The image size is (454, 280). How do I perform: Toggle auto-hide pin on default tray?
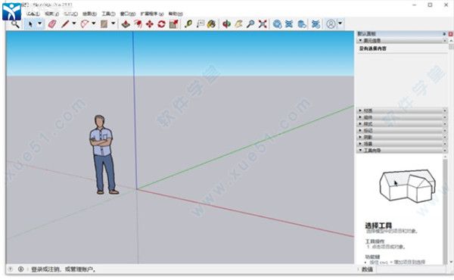[444, 34]
